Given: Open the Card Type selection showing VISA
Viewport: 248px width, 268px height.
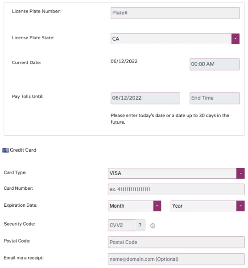Looking at the screenshot, I should click(176, 173).
